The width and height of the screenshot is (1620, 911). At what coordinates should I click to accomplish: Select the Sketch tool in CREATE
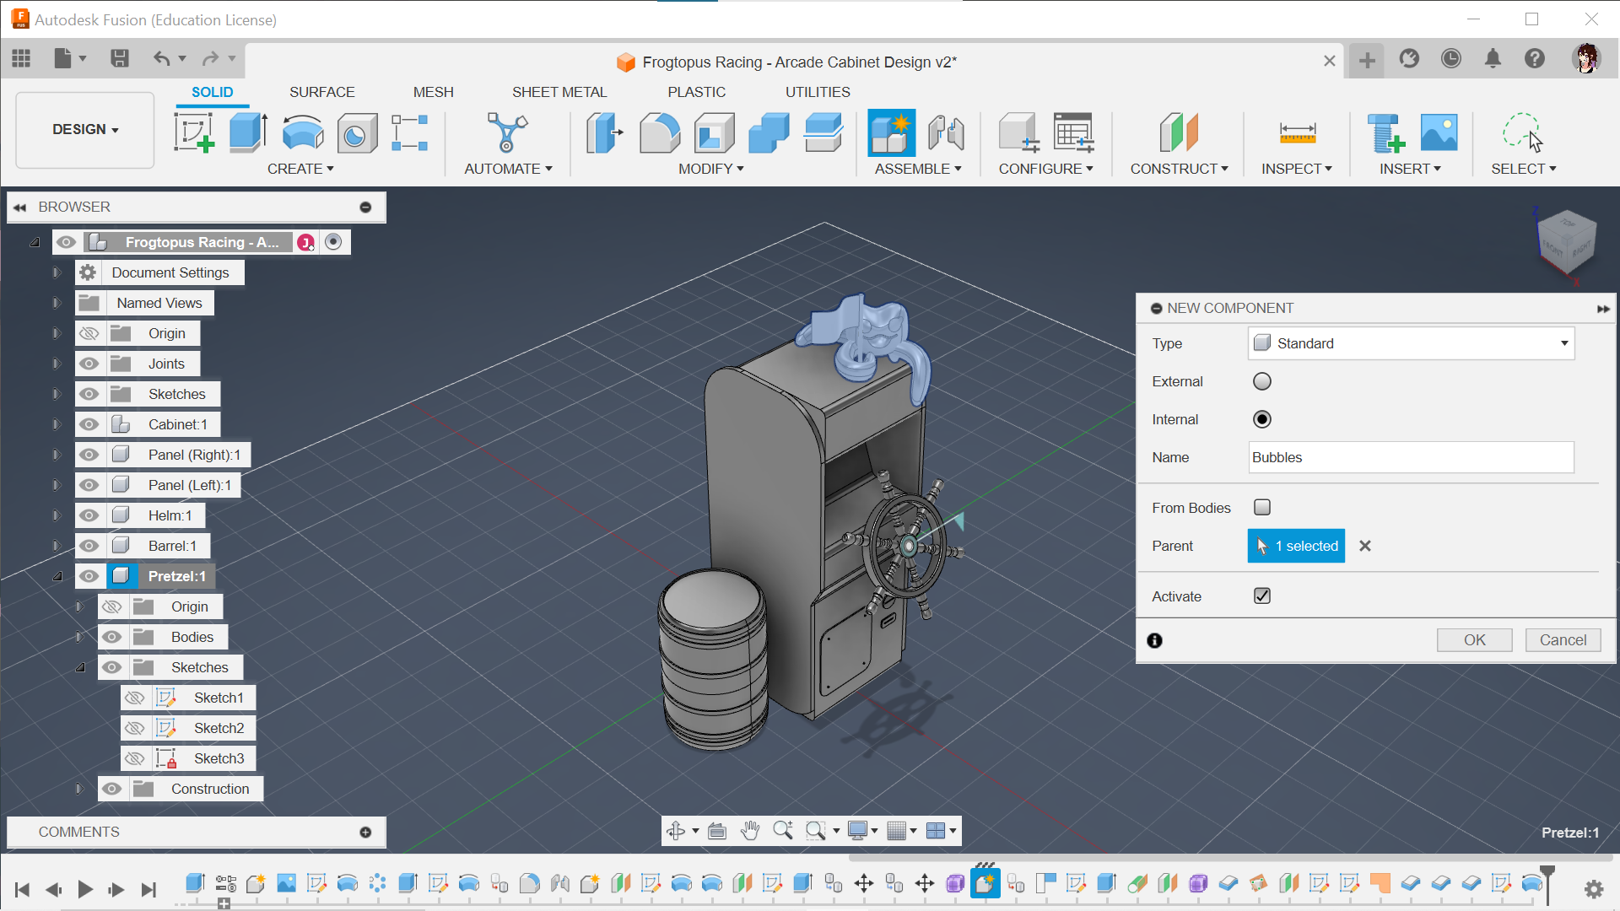[x=193, y=132]
